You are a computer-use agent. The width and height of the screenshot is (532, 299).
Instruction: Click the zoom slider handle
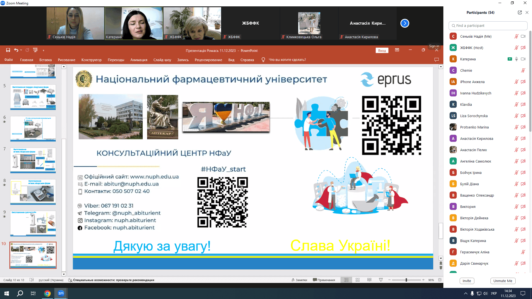coord(406,280)
